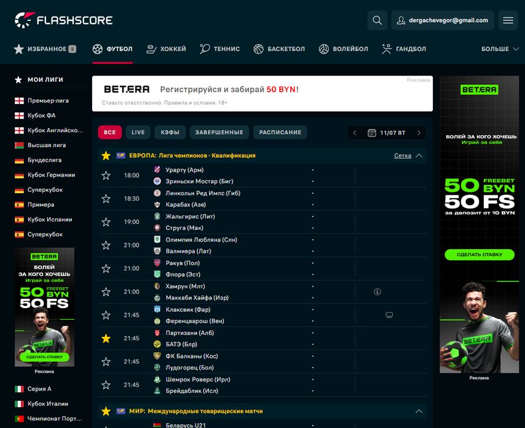The width and height of the screenshot is (525, 428).
Task: Click СДЕЛАТЬ СТАВКУ in right Betera ad
Action: click(480, 255)
